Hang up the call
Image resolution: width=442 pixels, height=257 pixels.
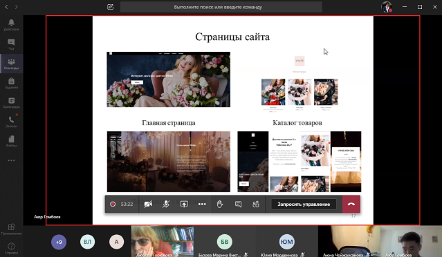[x=351, y=204]
